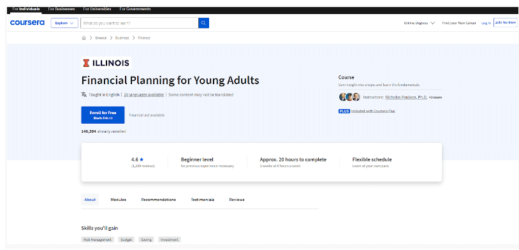519x250 pixels.
Task: Click the Illinois university logo
Action: pyautogui.click(x=106, y=63)
